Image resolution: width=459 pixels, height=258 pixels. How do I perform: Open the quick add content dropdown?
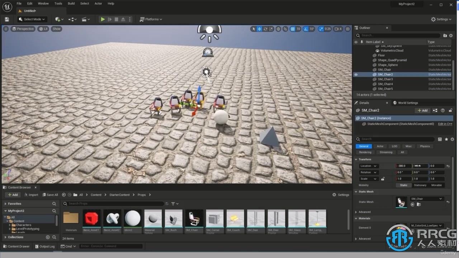click(59, 19)
